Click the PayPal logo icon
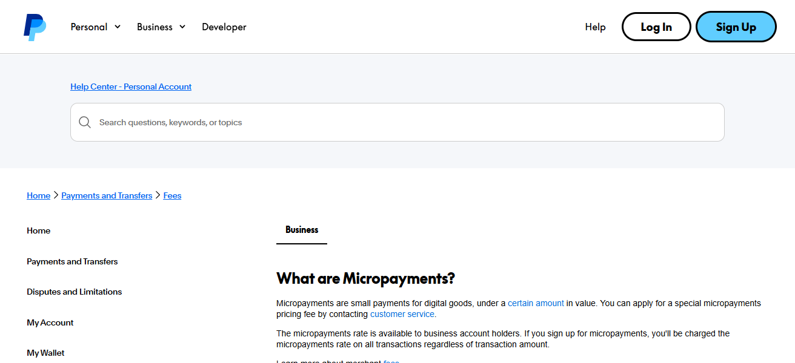795x363 pixels. pos(34,27)
